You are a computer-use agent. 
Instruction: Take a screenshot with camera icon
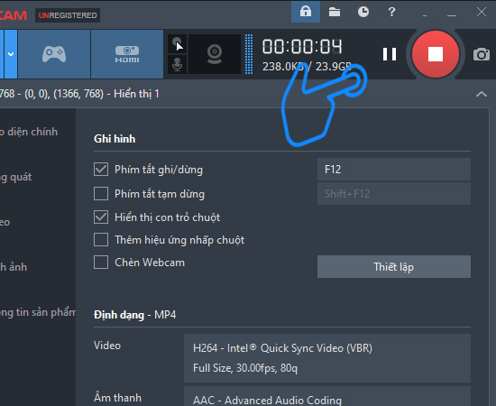click(482, 54)
